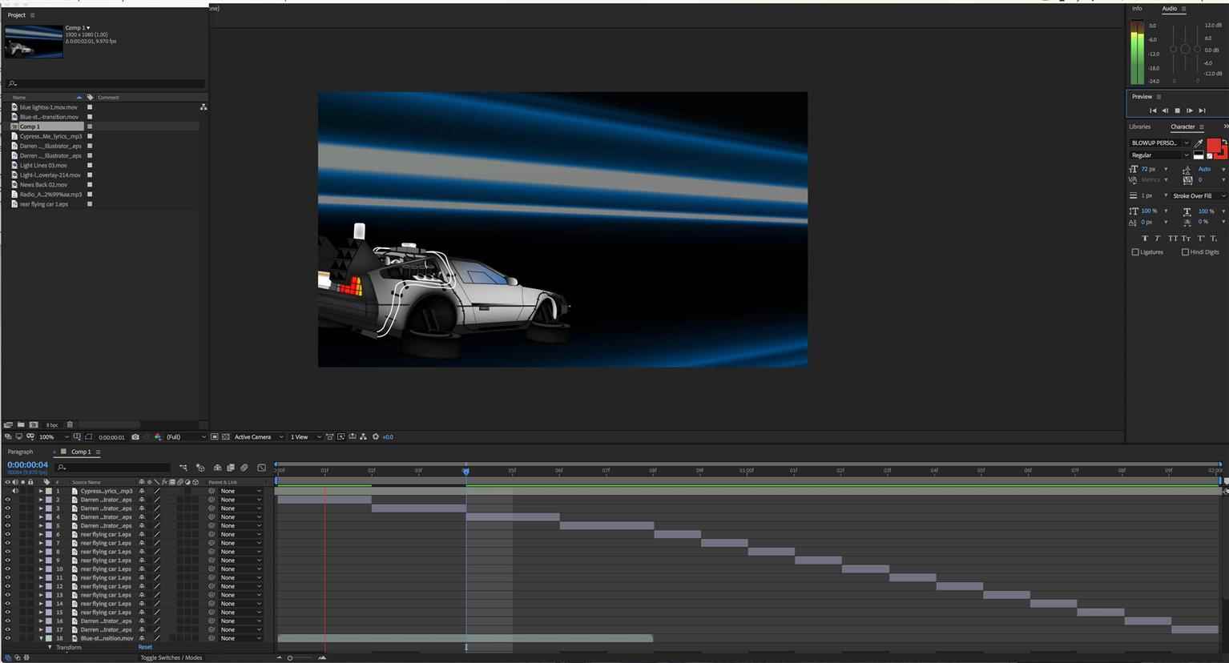Delete selected project item with trash icon
Screen dimensions: 1229x663
coord(70,424)
